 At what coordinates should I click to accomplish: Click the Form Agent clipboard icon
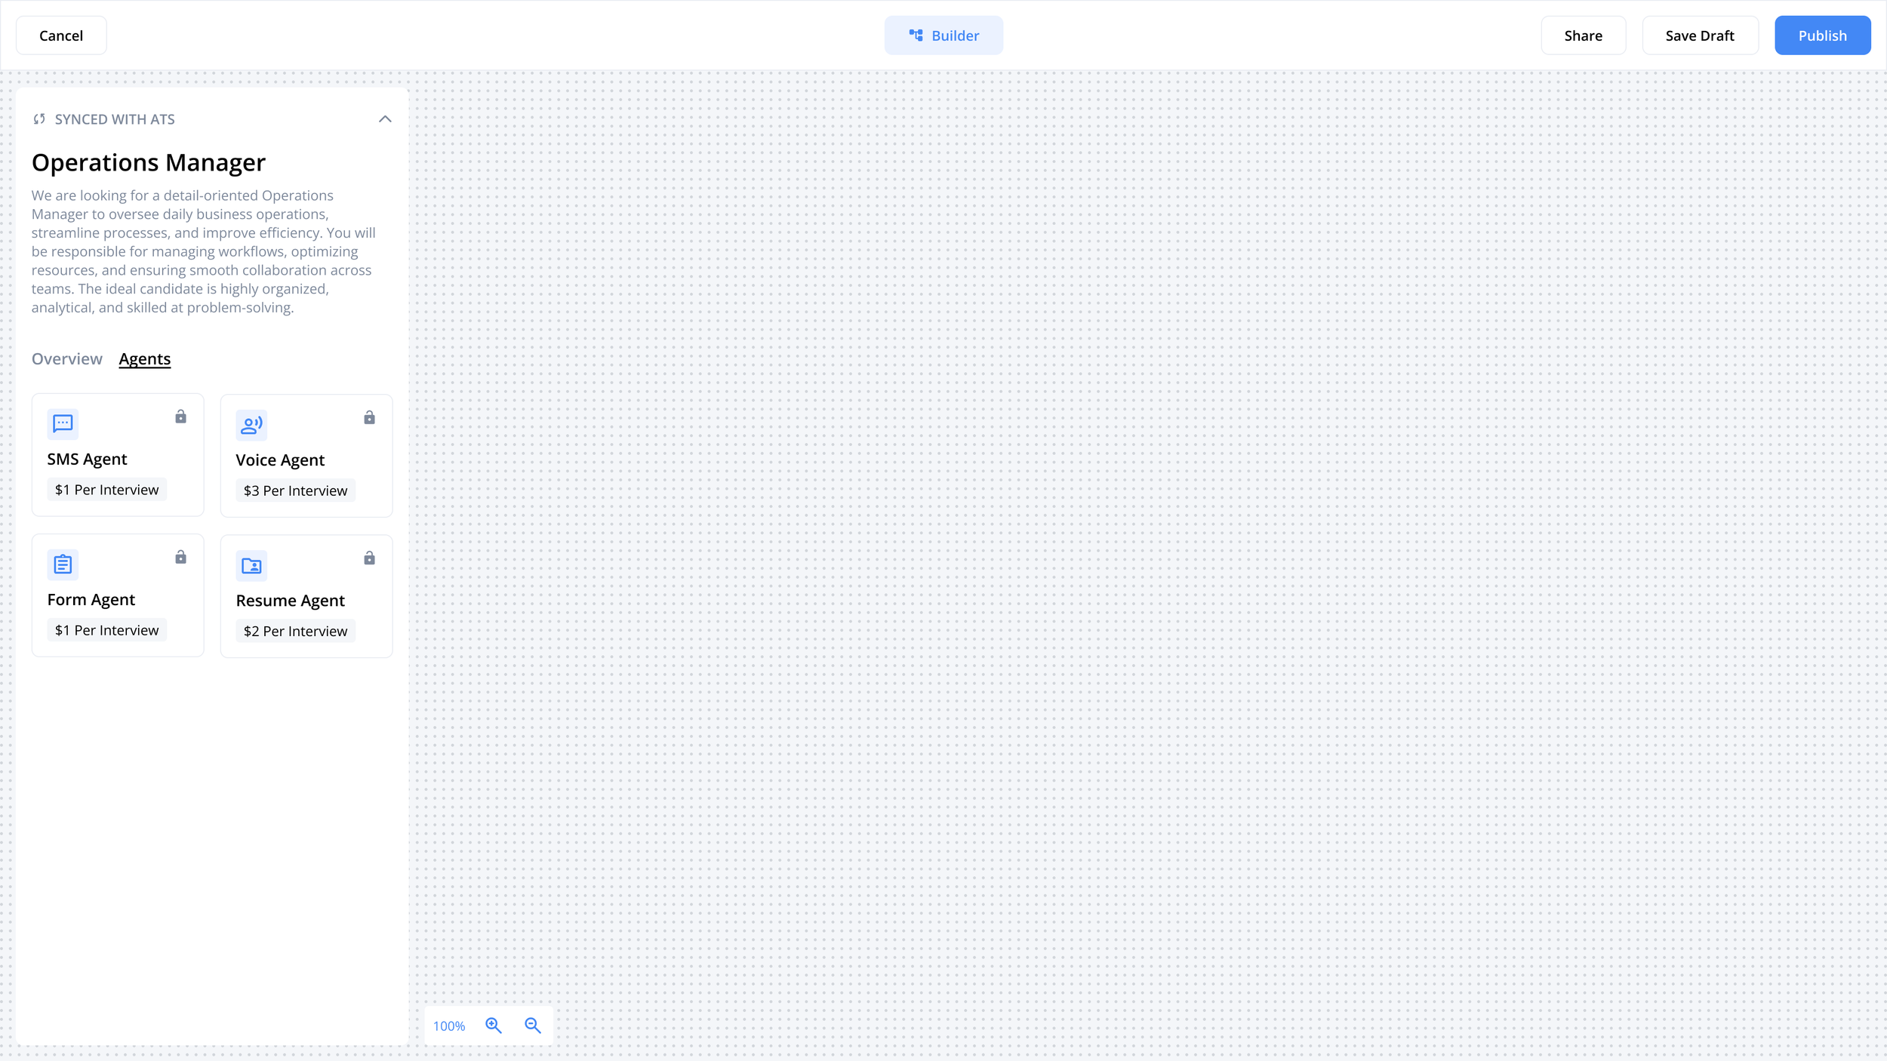[63, 564]
